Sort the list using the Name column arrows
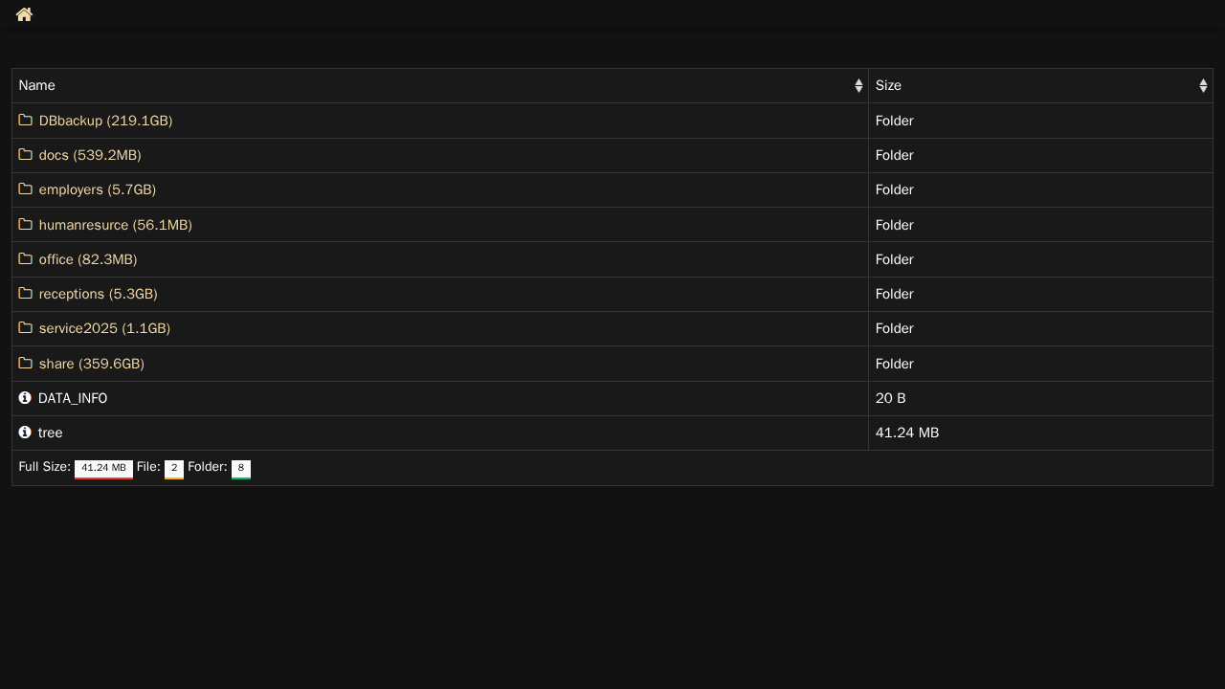This screenshot has width=1225, height=689. [858, 86]
